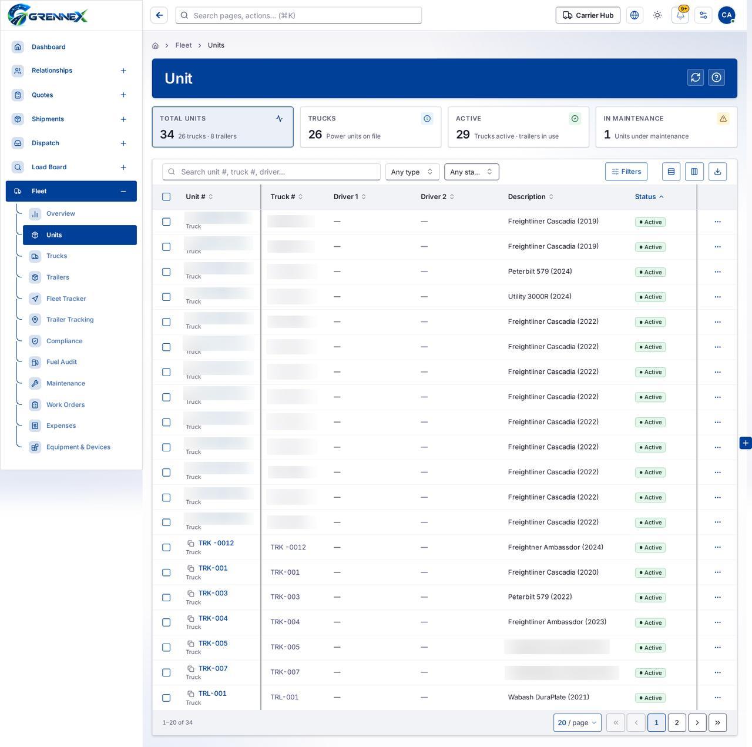Collapse the Fleet sidebar section
This screenshot has height=747, width=752.
pos(123,191)
